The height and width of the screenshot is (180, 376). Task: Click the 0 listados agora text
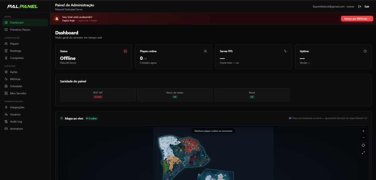[x=148, y=63]
